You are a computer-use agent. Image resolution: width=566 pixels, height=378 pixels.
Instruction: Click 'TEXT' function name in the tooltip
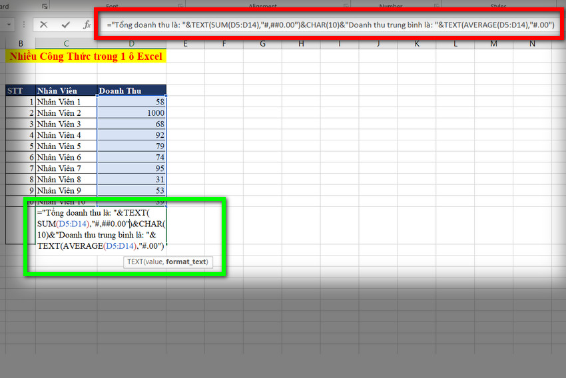tap(135, 262)
